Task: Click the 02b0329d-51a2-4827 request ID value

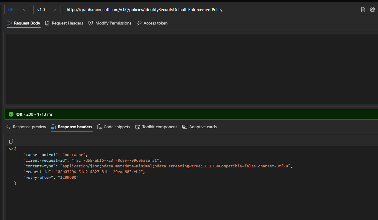Action: pyautogui.click(x=100, y=172)
